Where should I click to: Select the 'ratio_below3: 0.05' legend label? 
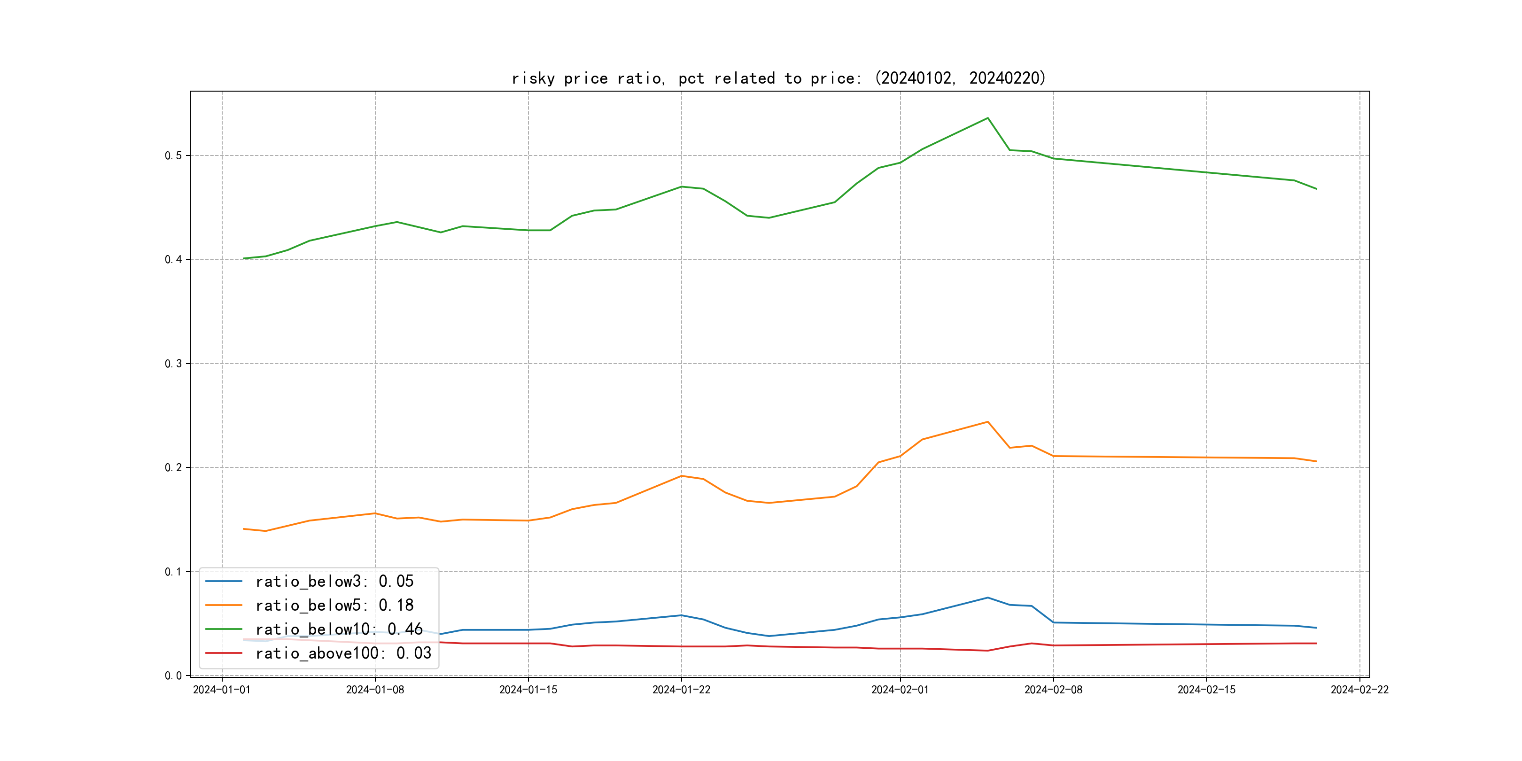[x=334, y=582]
